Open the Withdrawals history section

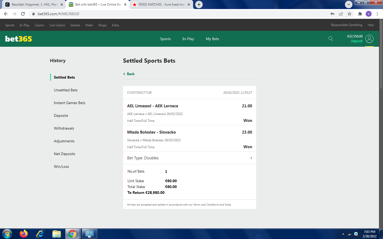[64, 128]
